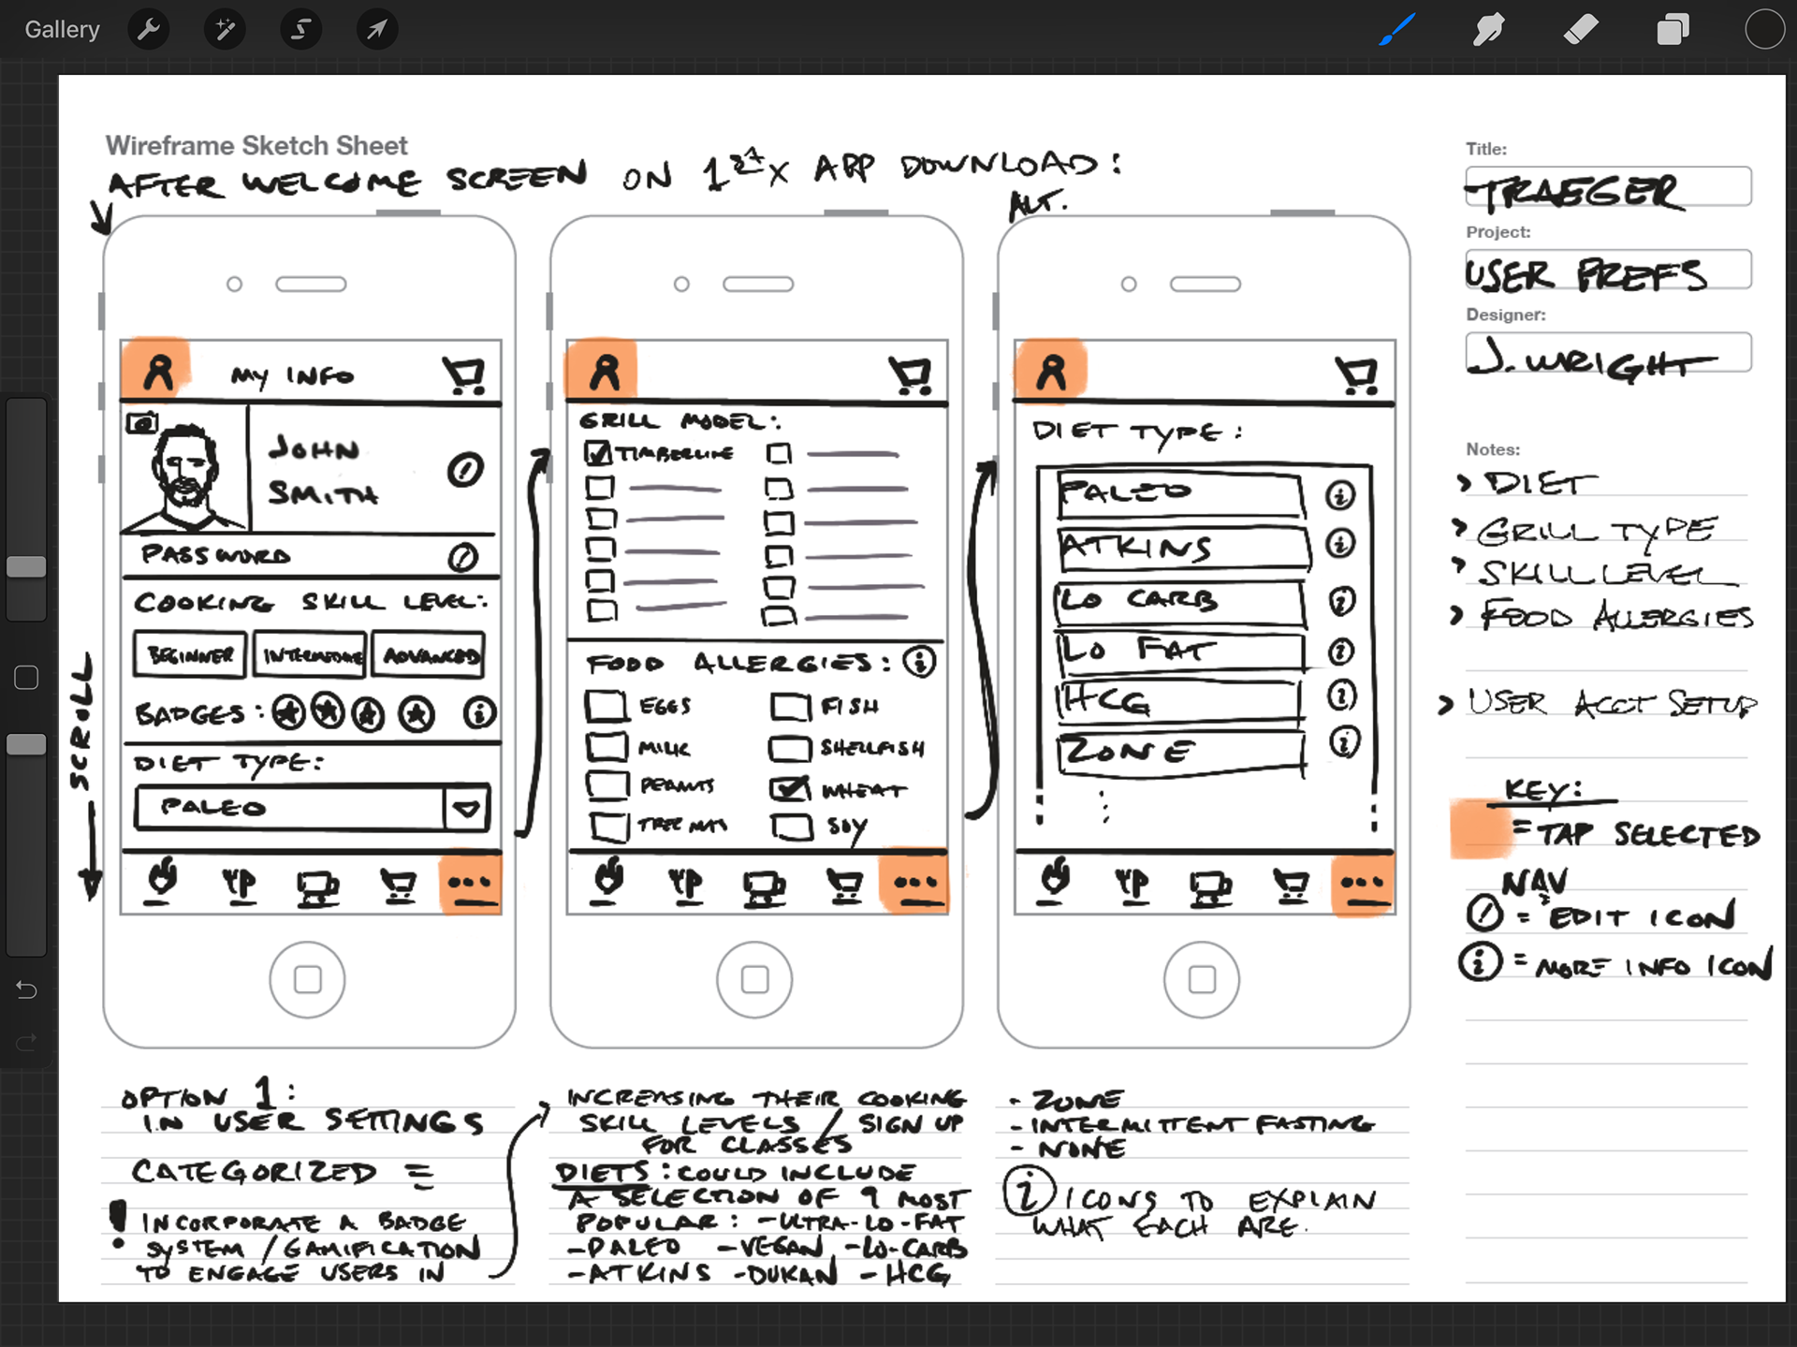1797x1347 pixels.
Task: Activate the Selection S tool
Action: (300, 30)
